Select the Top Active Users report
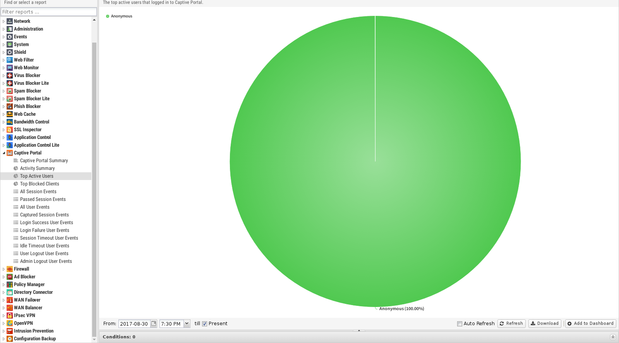The image size is (619, 343). pyautogui.click(x=46, y=176)
